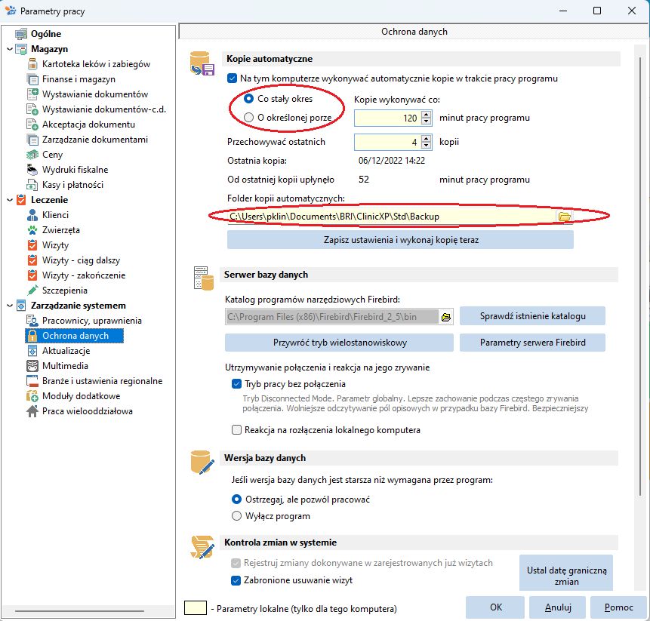This screenshot has width=650, height=621.
Task: Click the automatic backup folder path field
Action: tap(392, 217)
